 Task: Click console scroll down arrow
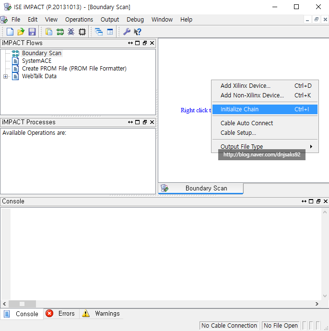click(325, 296)
